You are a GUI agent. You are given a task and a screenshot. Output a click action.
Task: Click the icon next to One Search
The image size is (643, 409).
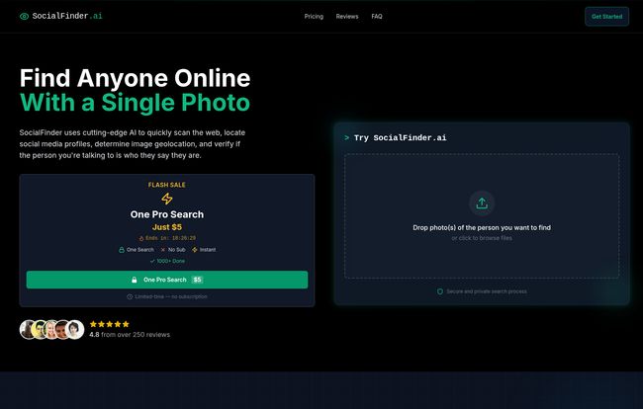[x=122, y=250]
